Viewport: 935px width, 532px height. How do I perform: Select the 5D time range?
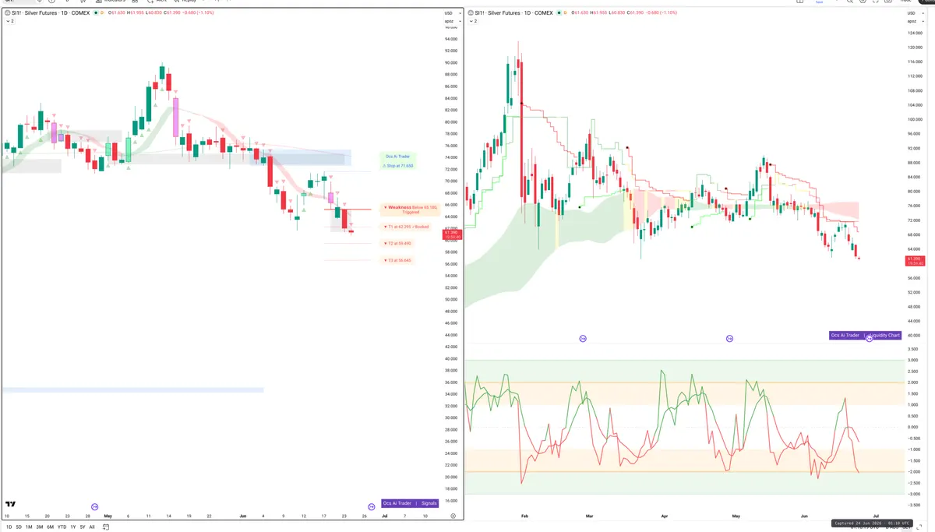tap(18, 527)
